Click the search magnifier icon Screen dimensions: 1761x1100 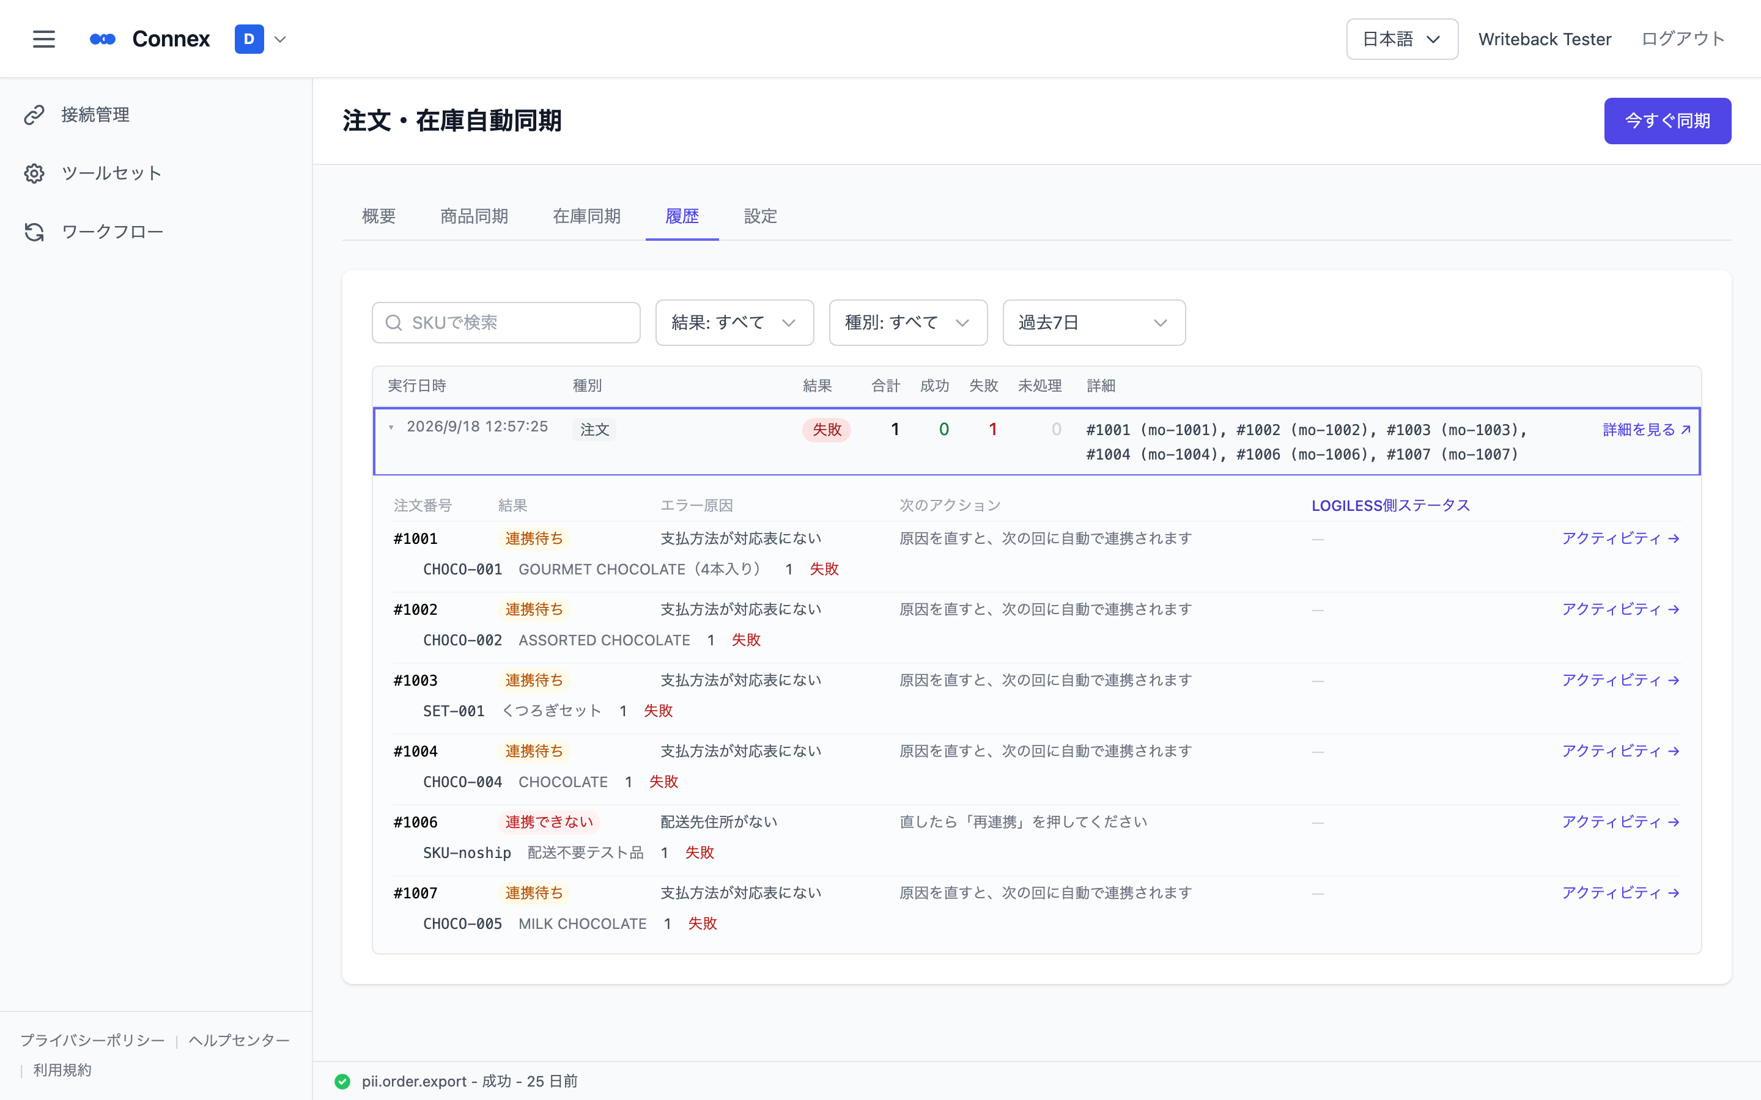(x=394, y=323)
